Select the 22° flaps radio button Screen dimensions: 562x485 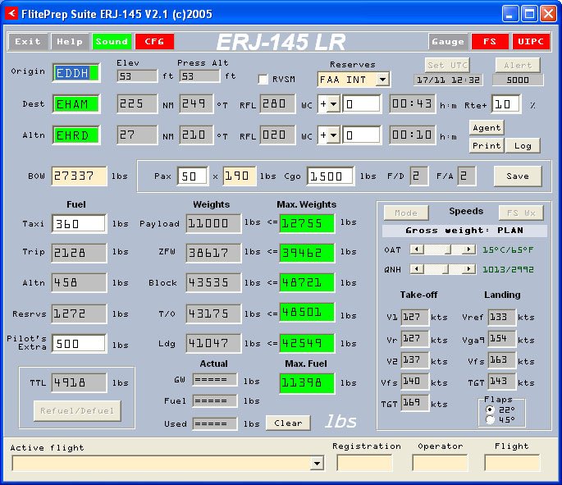coord(490,410)
